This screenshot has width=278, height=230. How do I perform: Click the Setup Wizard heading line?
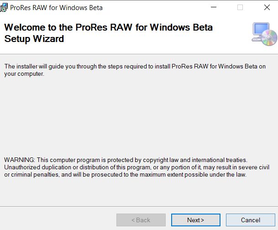(34, 39)
